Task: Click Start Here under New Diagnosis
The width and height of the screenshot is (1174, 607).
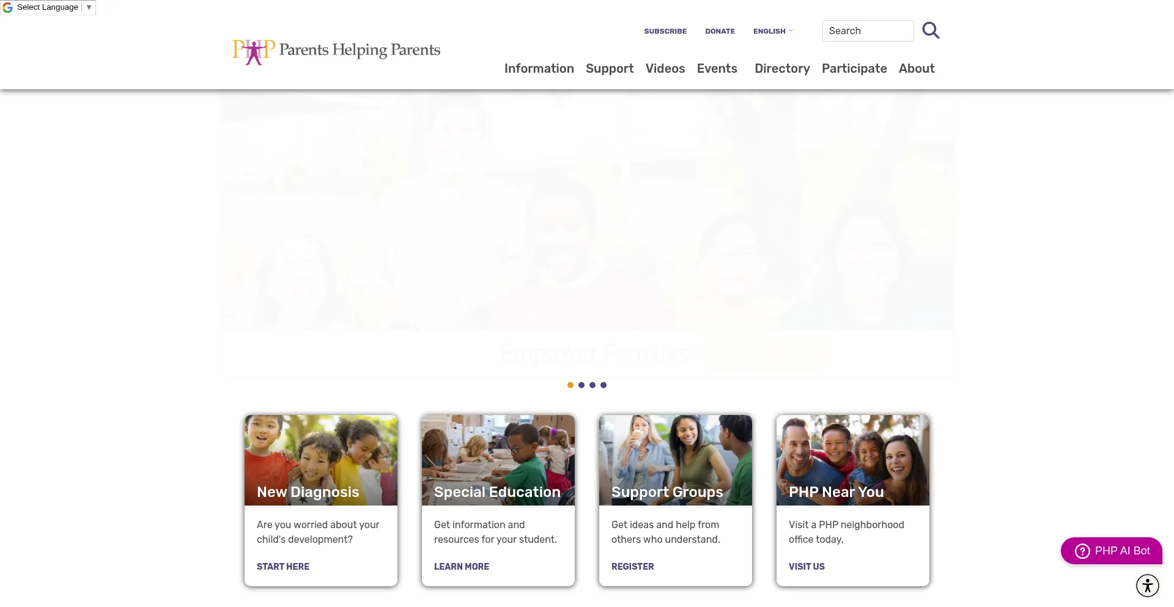Action: click(282, 567)
